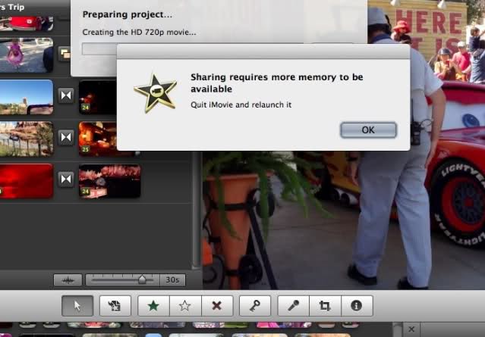Click the transition icon beside canyon road clip
Viewport: 485px width, 337px height.
coord(66,137)
